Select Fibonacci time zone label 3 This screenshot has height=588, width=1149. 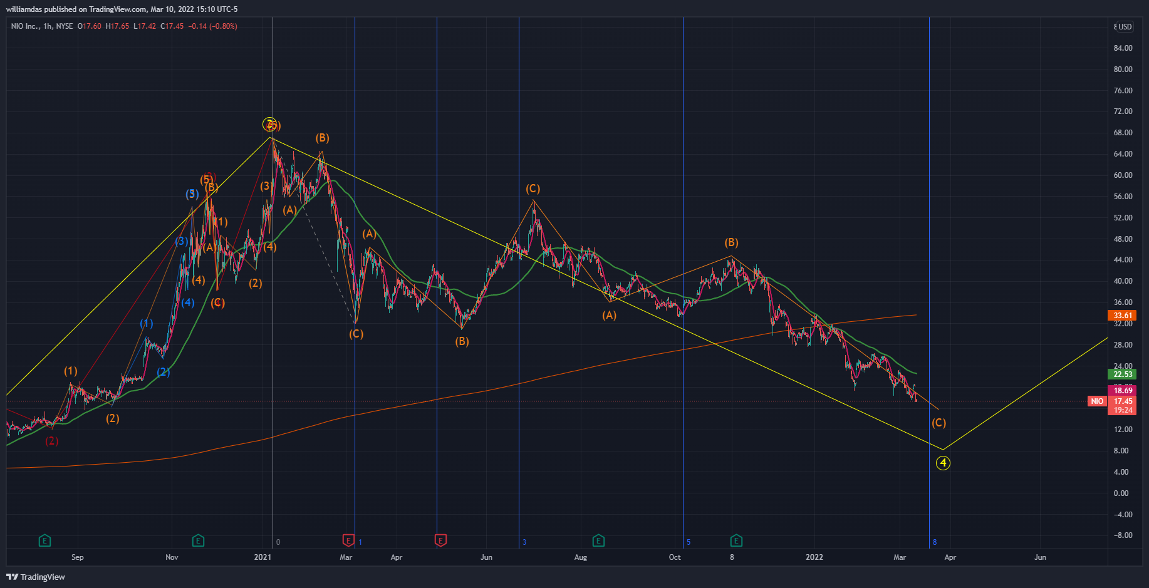[x=524, y=542]
